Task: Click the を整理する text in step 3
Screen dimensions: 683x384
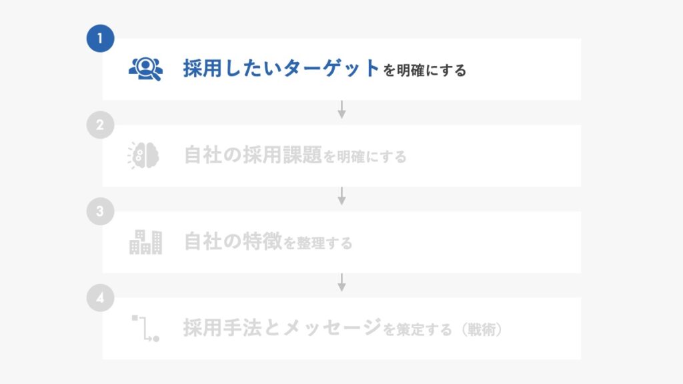Action: [x=318, y=243]
